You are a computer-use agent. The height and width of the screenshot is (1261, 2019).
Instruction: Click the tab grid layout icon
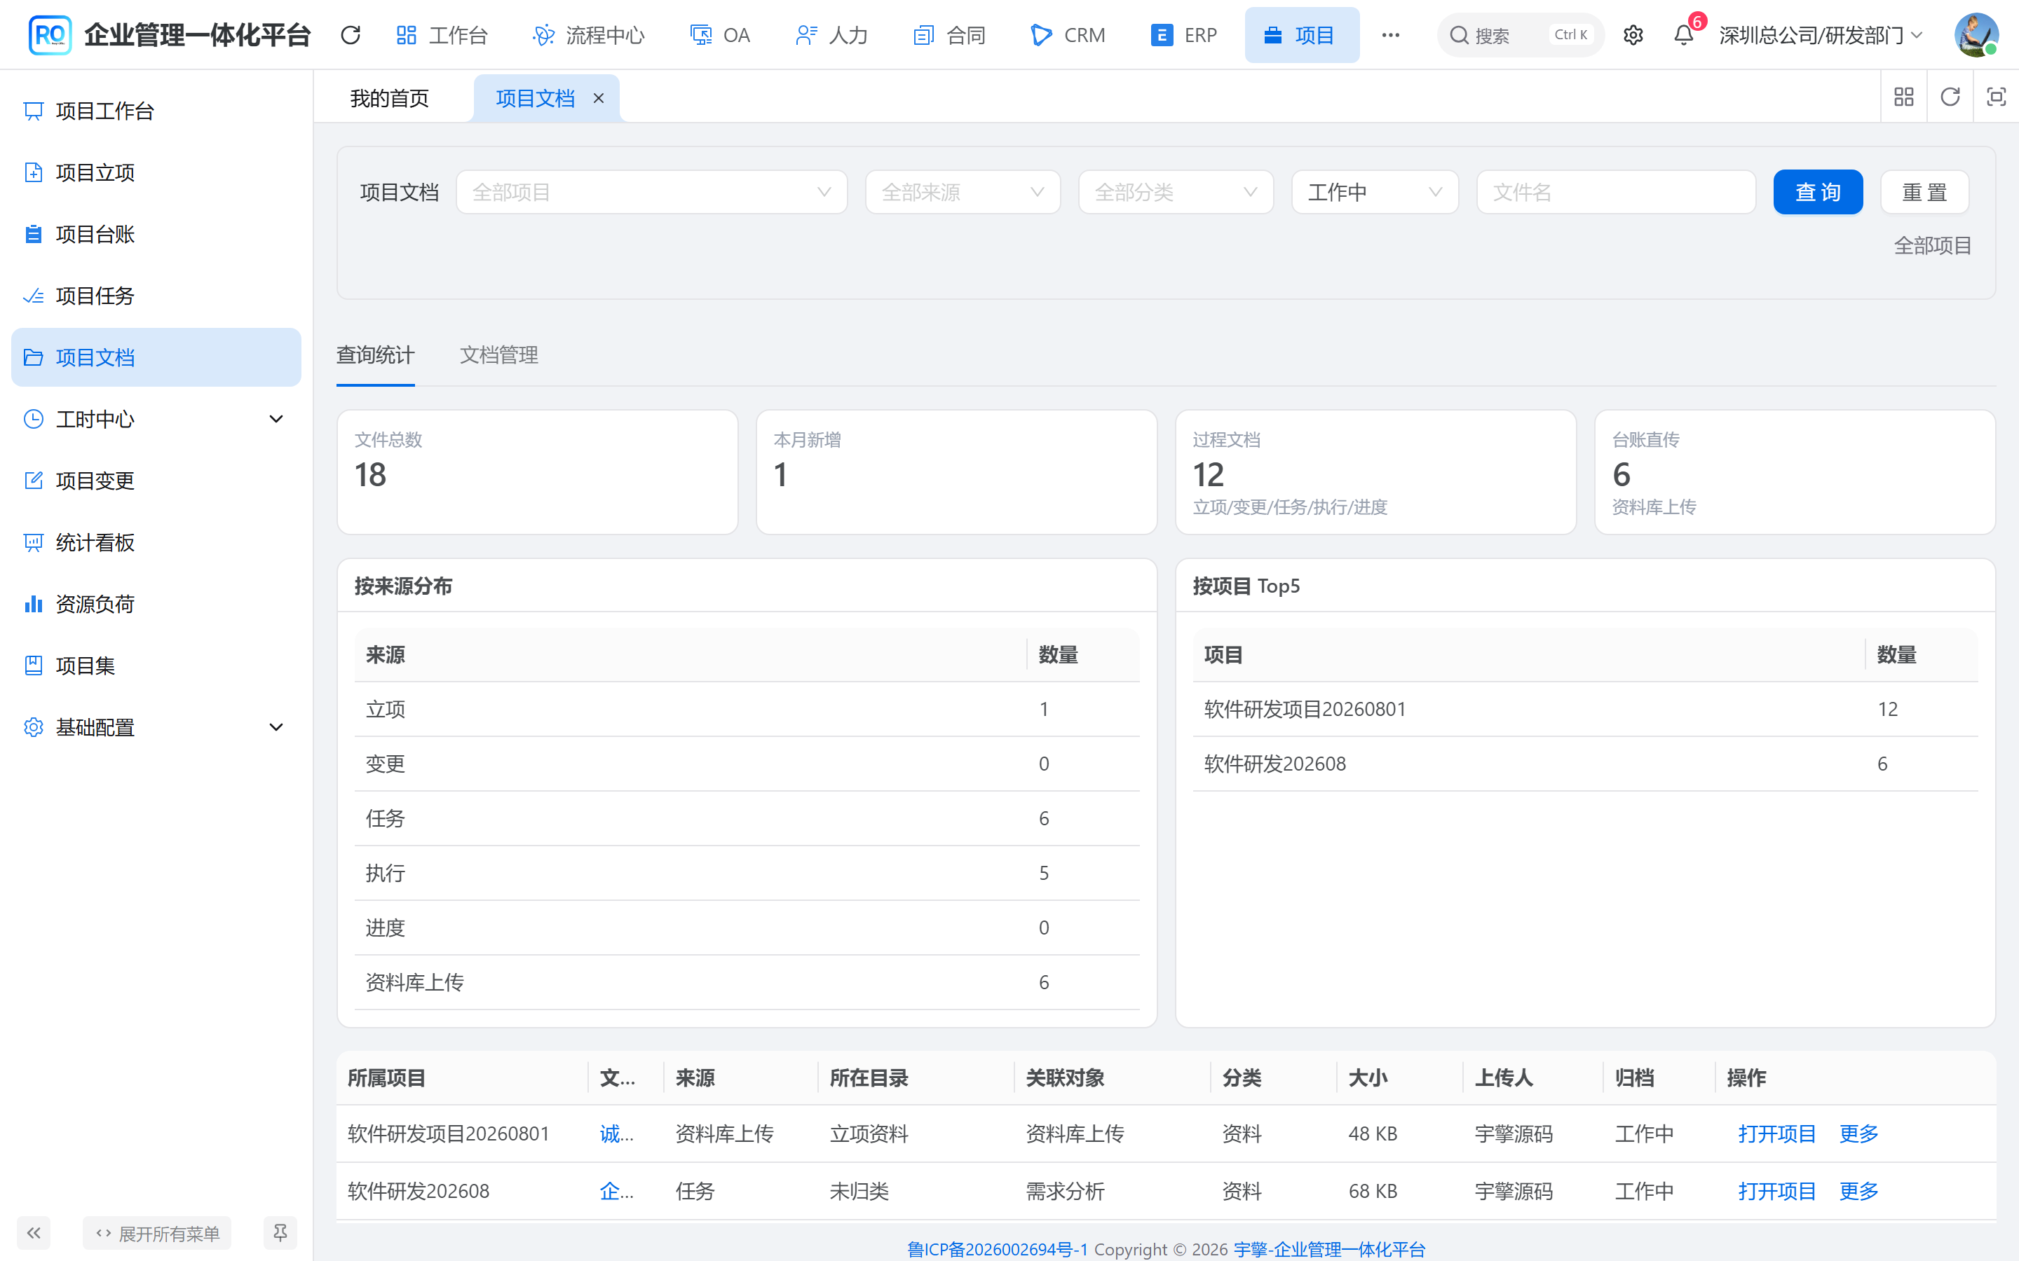(x=1903, y=97)
